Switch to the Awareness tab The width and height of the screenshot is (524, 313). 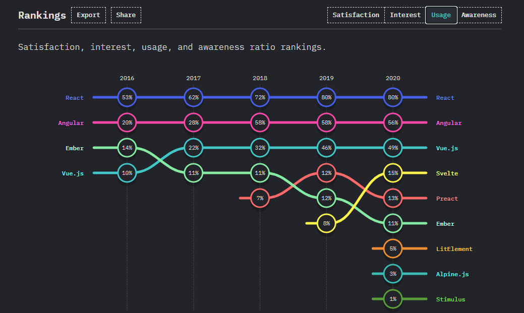(x=479, y=15)
